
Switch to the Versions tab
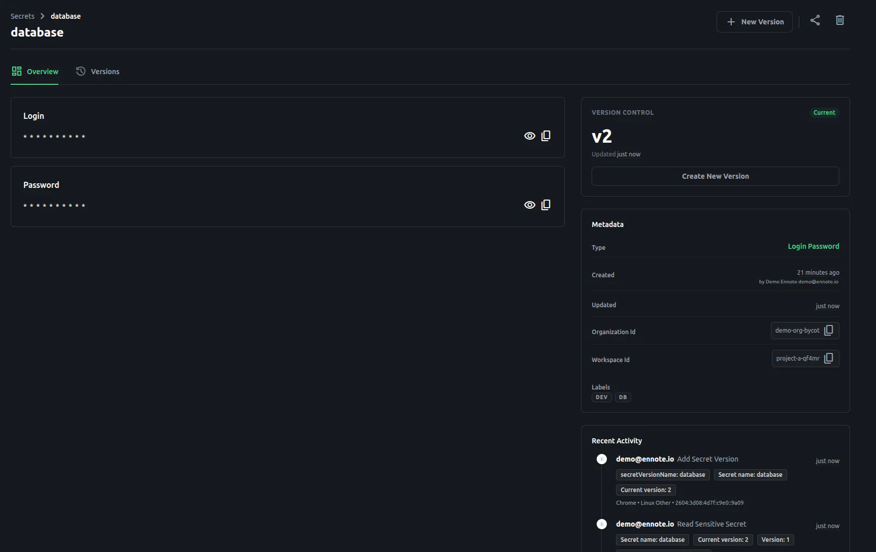tap(98, 72)
